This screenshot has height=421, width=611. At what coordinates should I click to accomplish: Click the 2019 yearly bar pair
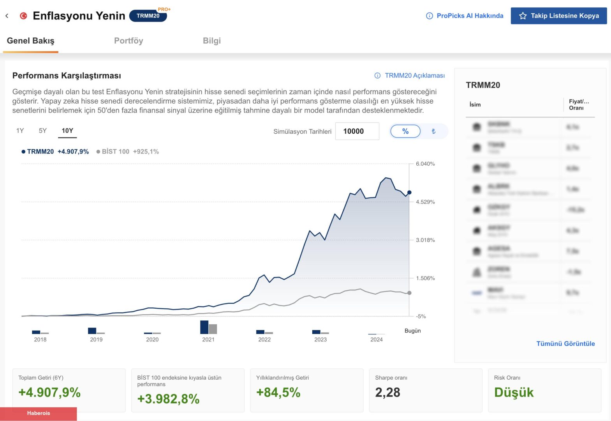coord(96,331)
